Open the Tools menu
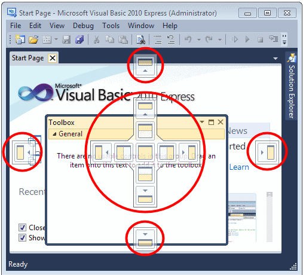The width and height of the screenshot is (303, 275). [111, 26]
